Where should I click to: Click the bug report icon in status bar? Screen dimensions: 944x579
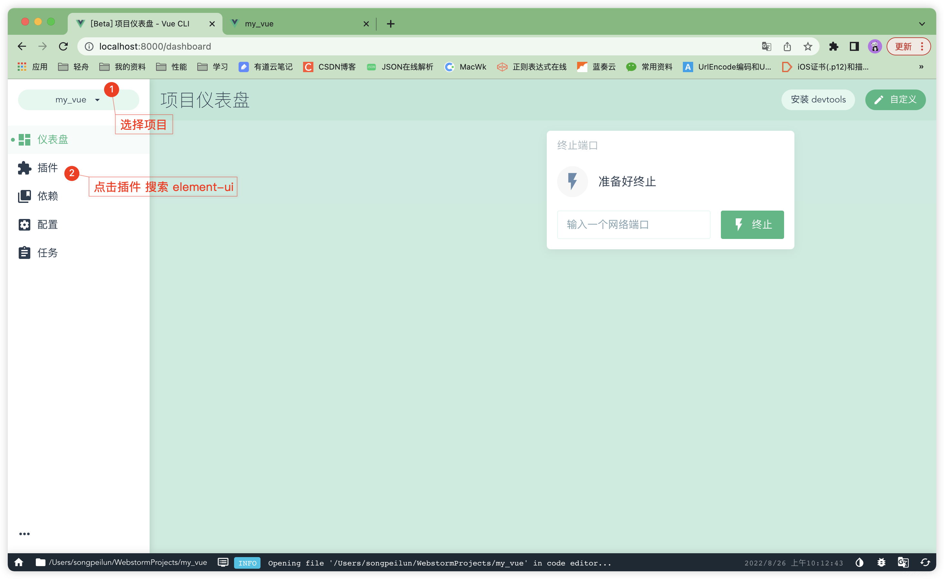pos(881,562)
